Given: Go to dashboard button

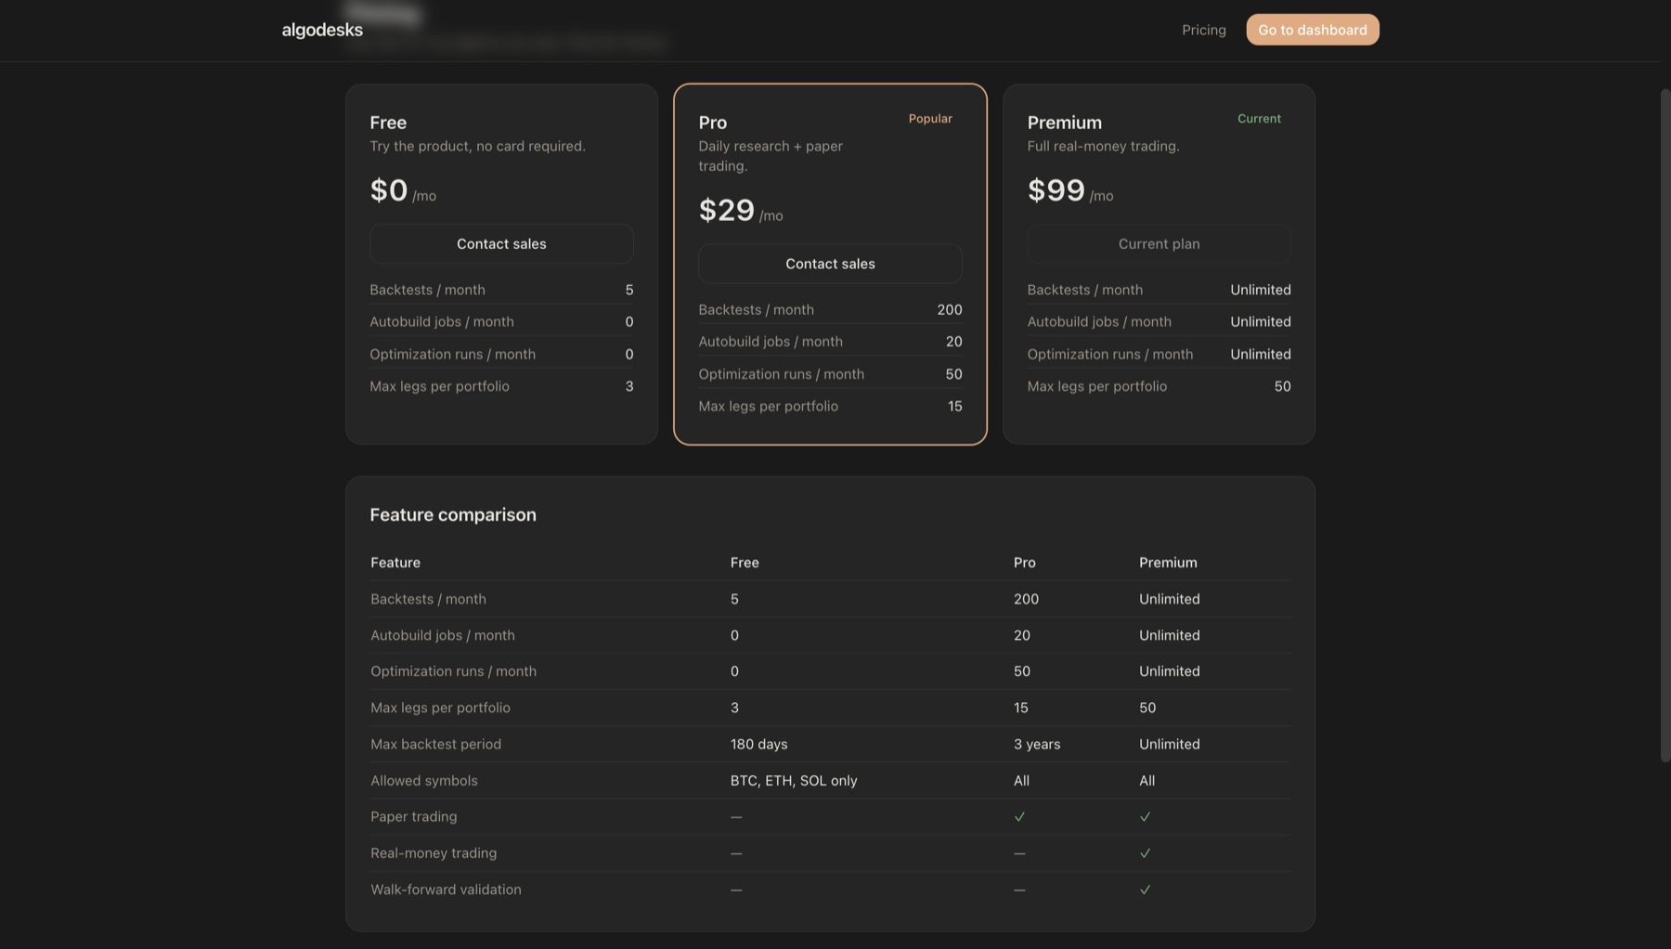Looking at the screenshot, I should (1312, 30).
